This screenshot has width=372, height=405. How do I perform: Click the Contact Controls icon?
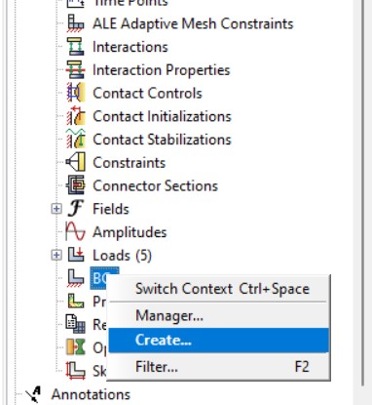(x=76, y=93)
